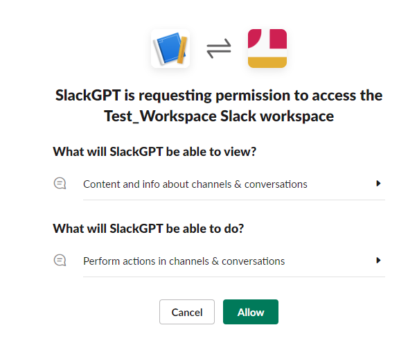Click chat bubble icon beside Content and info
The height and width of the screenshot is (350, 417).
pos(60,184)
